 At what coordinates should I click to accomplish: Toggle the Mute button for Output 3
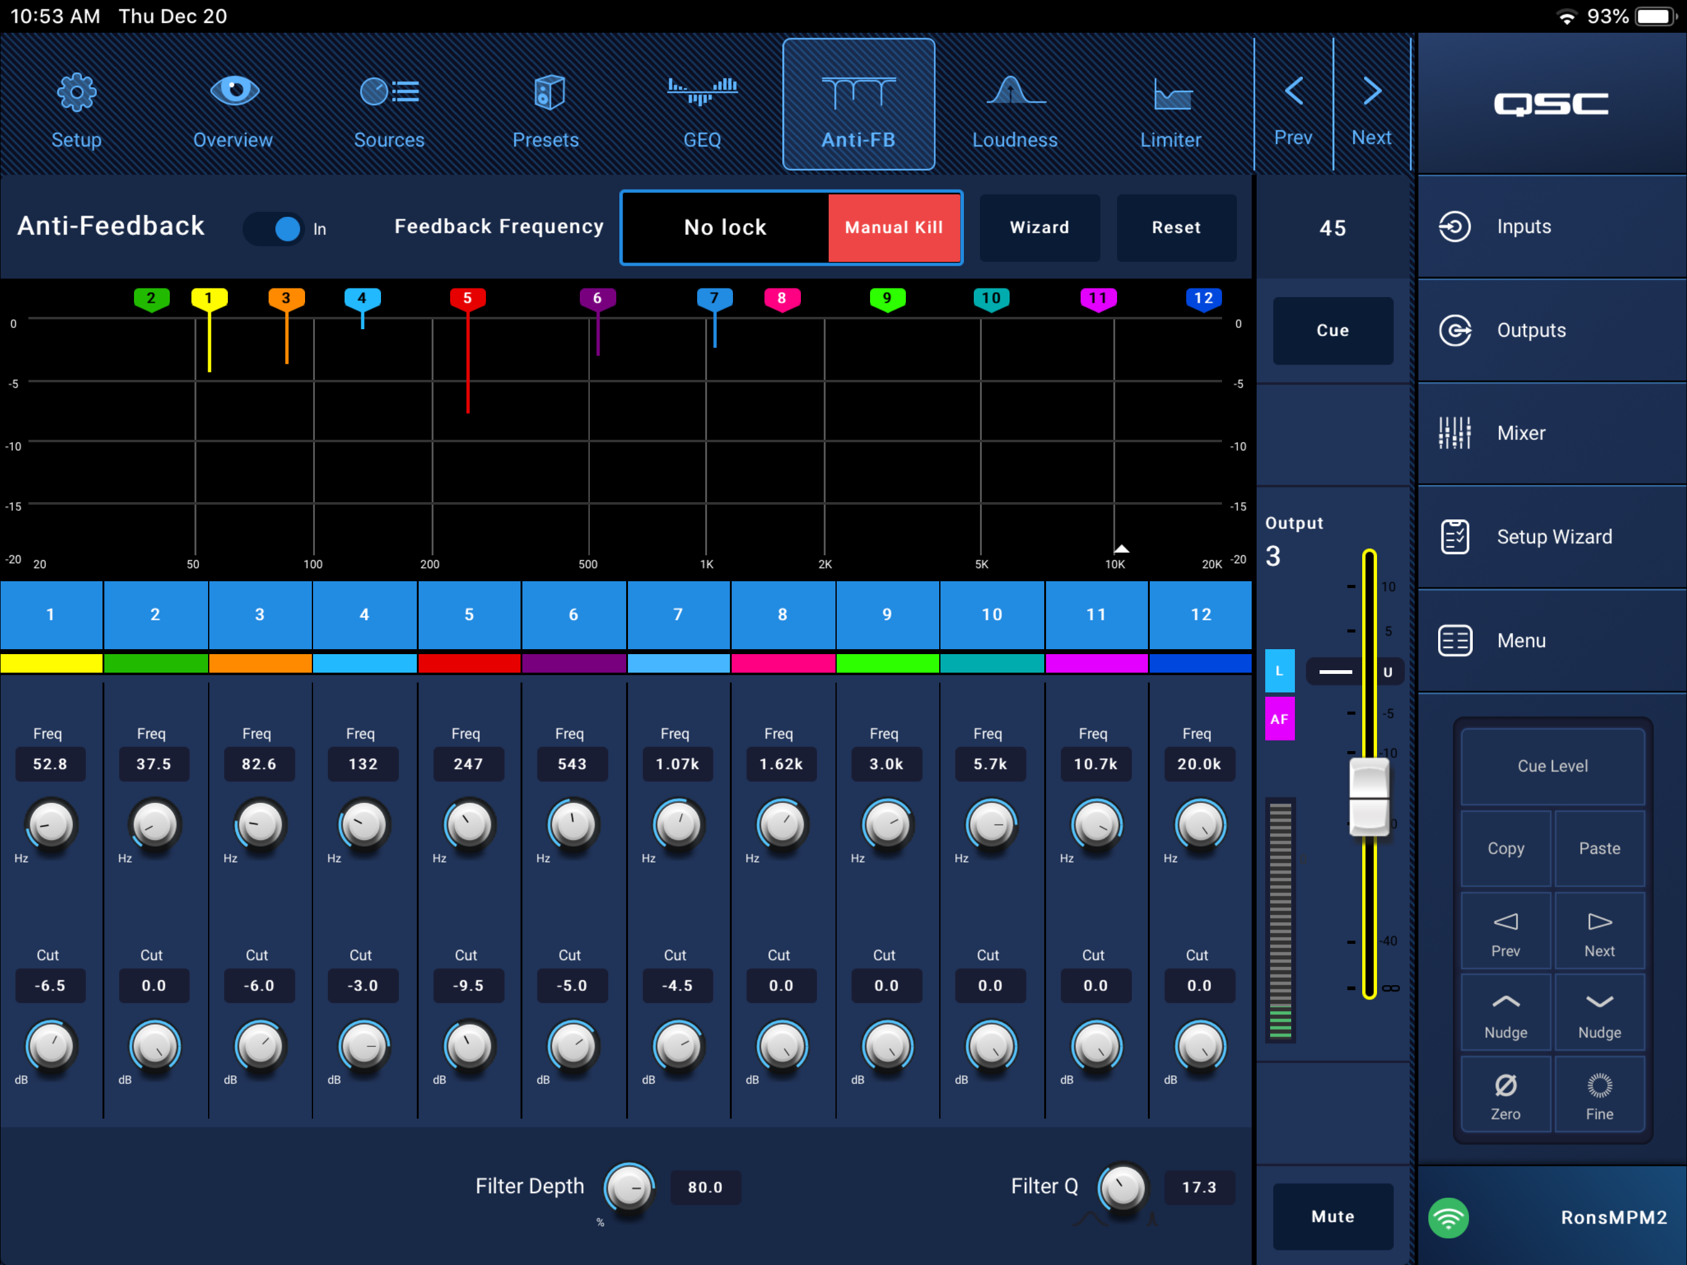coord(1333,1216)
